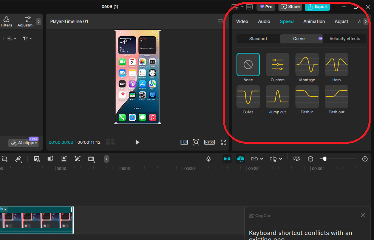Open the Adjustment panel on the left

coord(26,22)
